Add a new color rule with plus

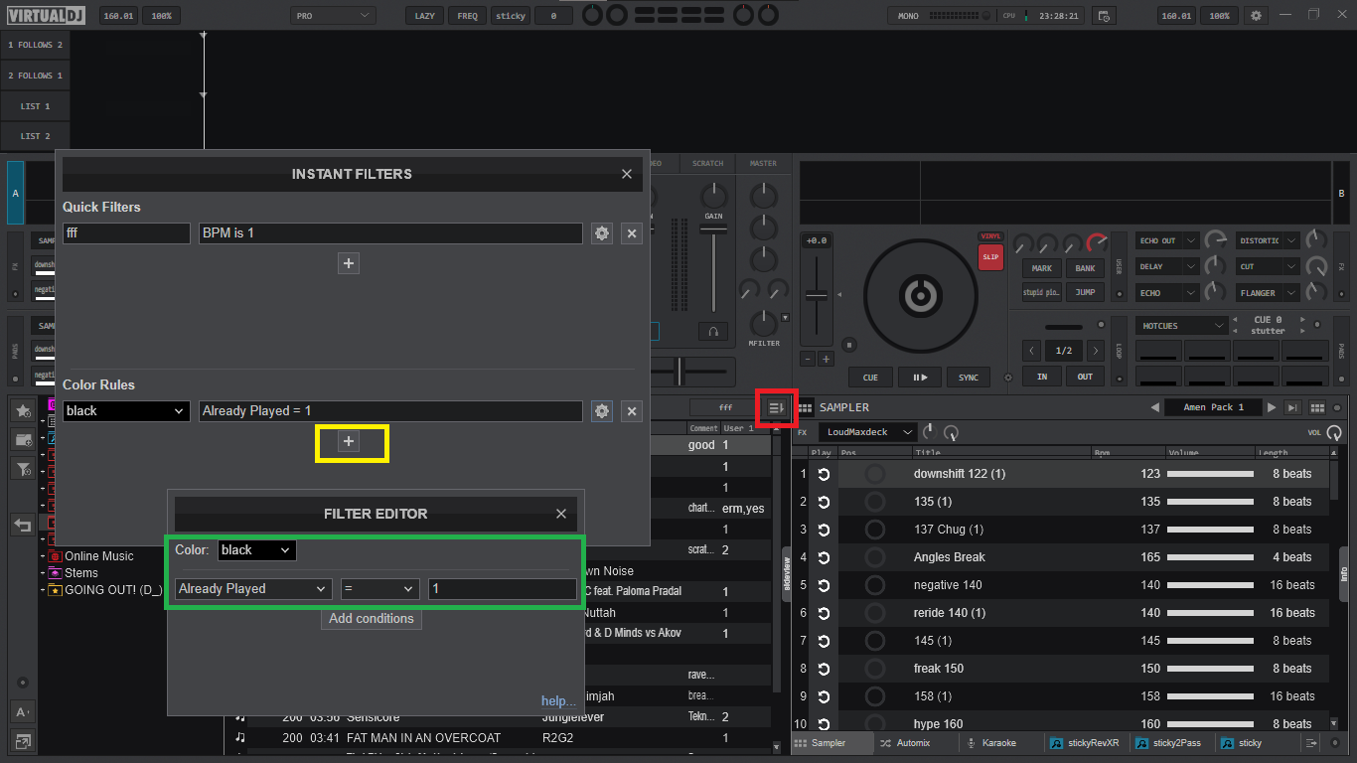pos(348,442)
